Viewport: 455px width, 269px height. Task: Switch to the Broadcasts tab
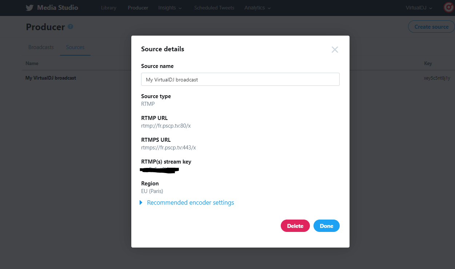pos(41,47)
